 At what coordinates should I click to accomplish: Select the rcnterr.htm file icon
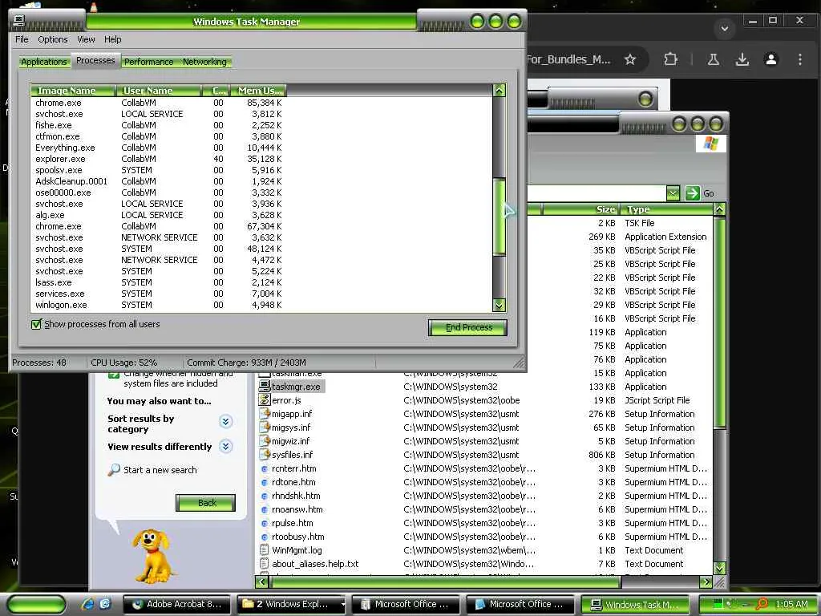pyautogui.click(x=265, y=468)
